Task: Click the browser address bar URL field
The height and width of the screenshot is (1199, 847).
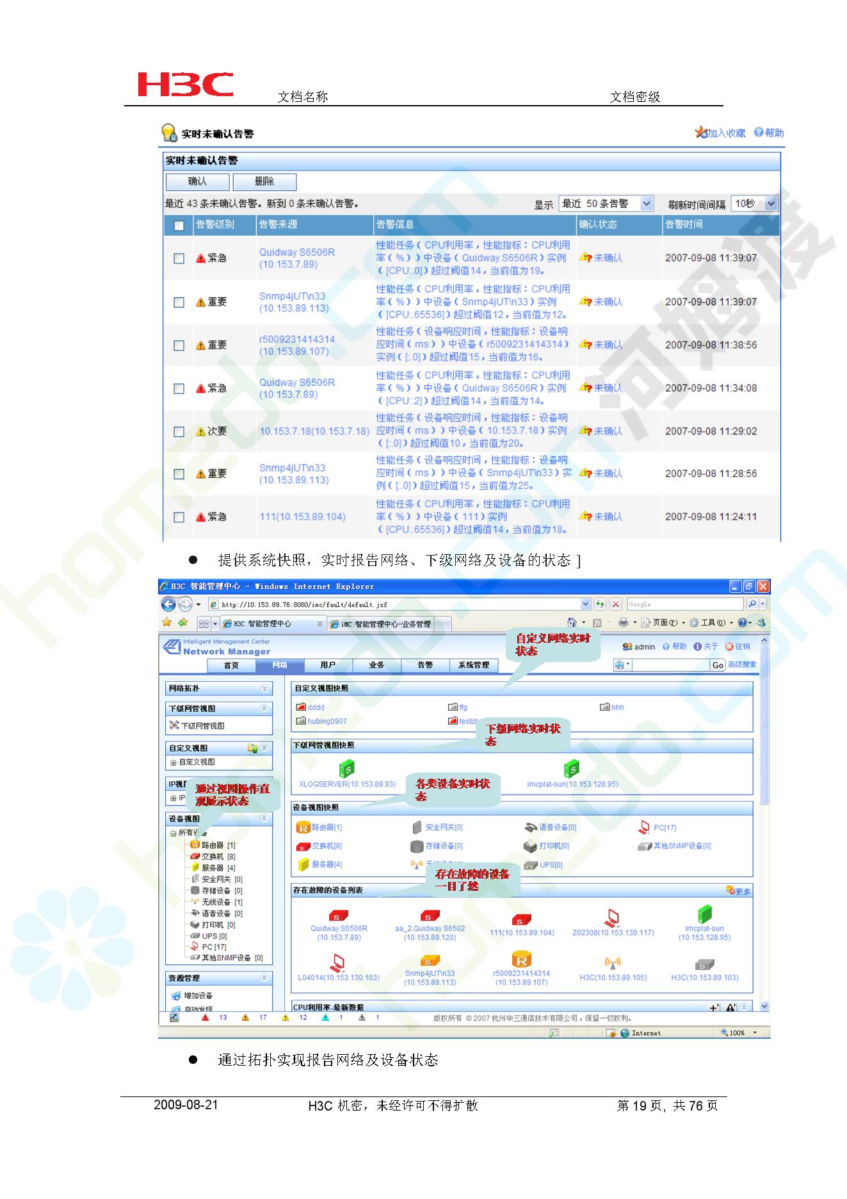Action: (400, 604)
